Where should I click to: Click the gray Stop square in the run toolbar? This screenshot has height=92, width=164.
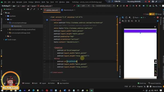(139, 6)
